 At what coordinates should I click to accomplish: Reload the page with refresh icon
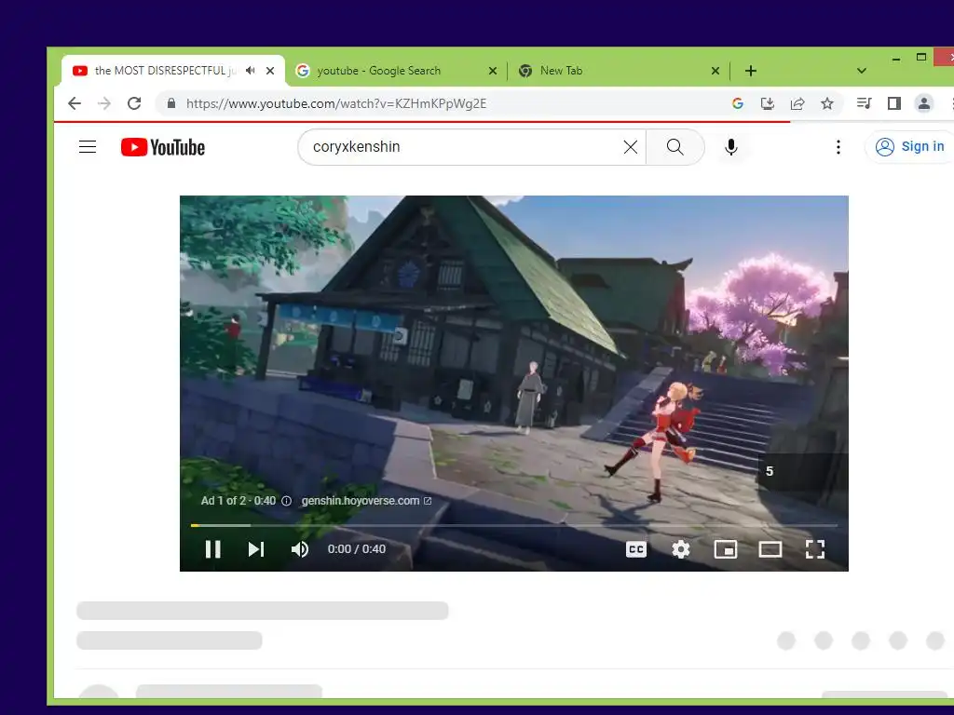pos(134,103)
